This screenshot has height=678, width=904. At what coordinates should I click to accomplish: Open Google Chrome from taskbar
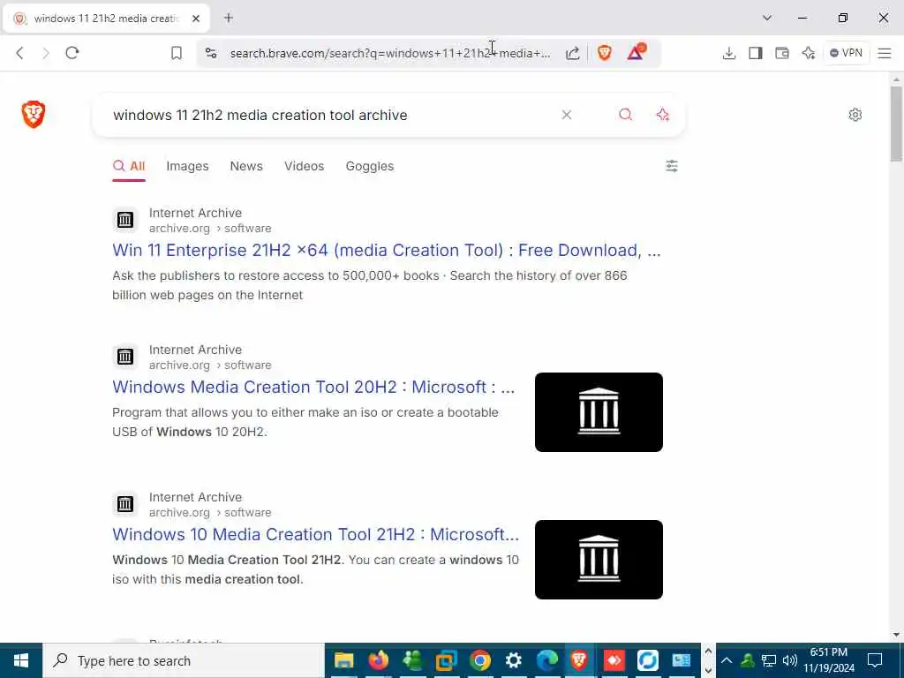(x=479, y=660)
